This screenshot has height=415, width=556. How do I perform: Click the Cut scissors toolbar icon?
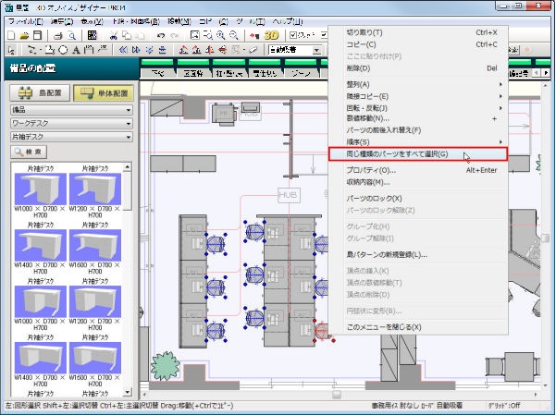pyautogui.click(x=112, y=35)
